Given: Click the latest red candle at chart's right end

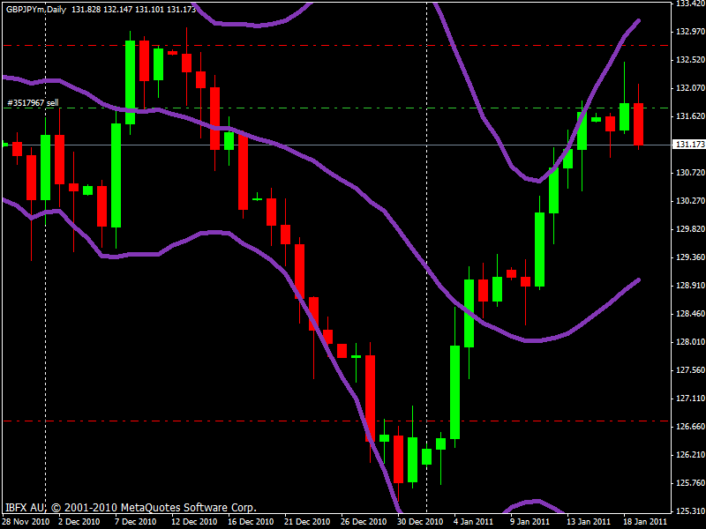Looking at the screenshot, I should pos(638,124).
